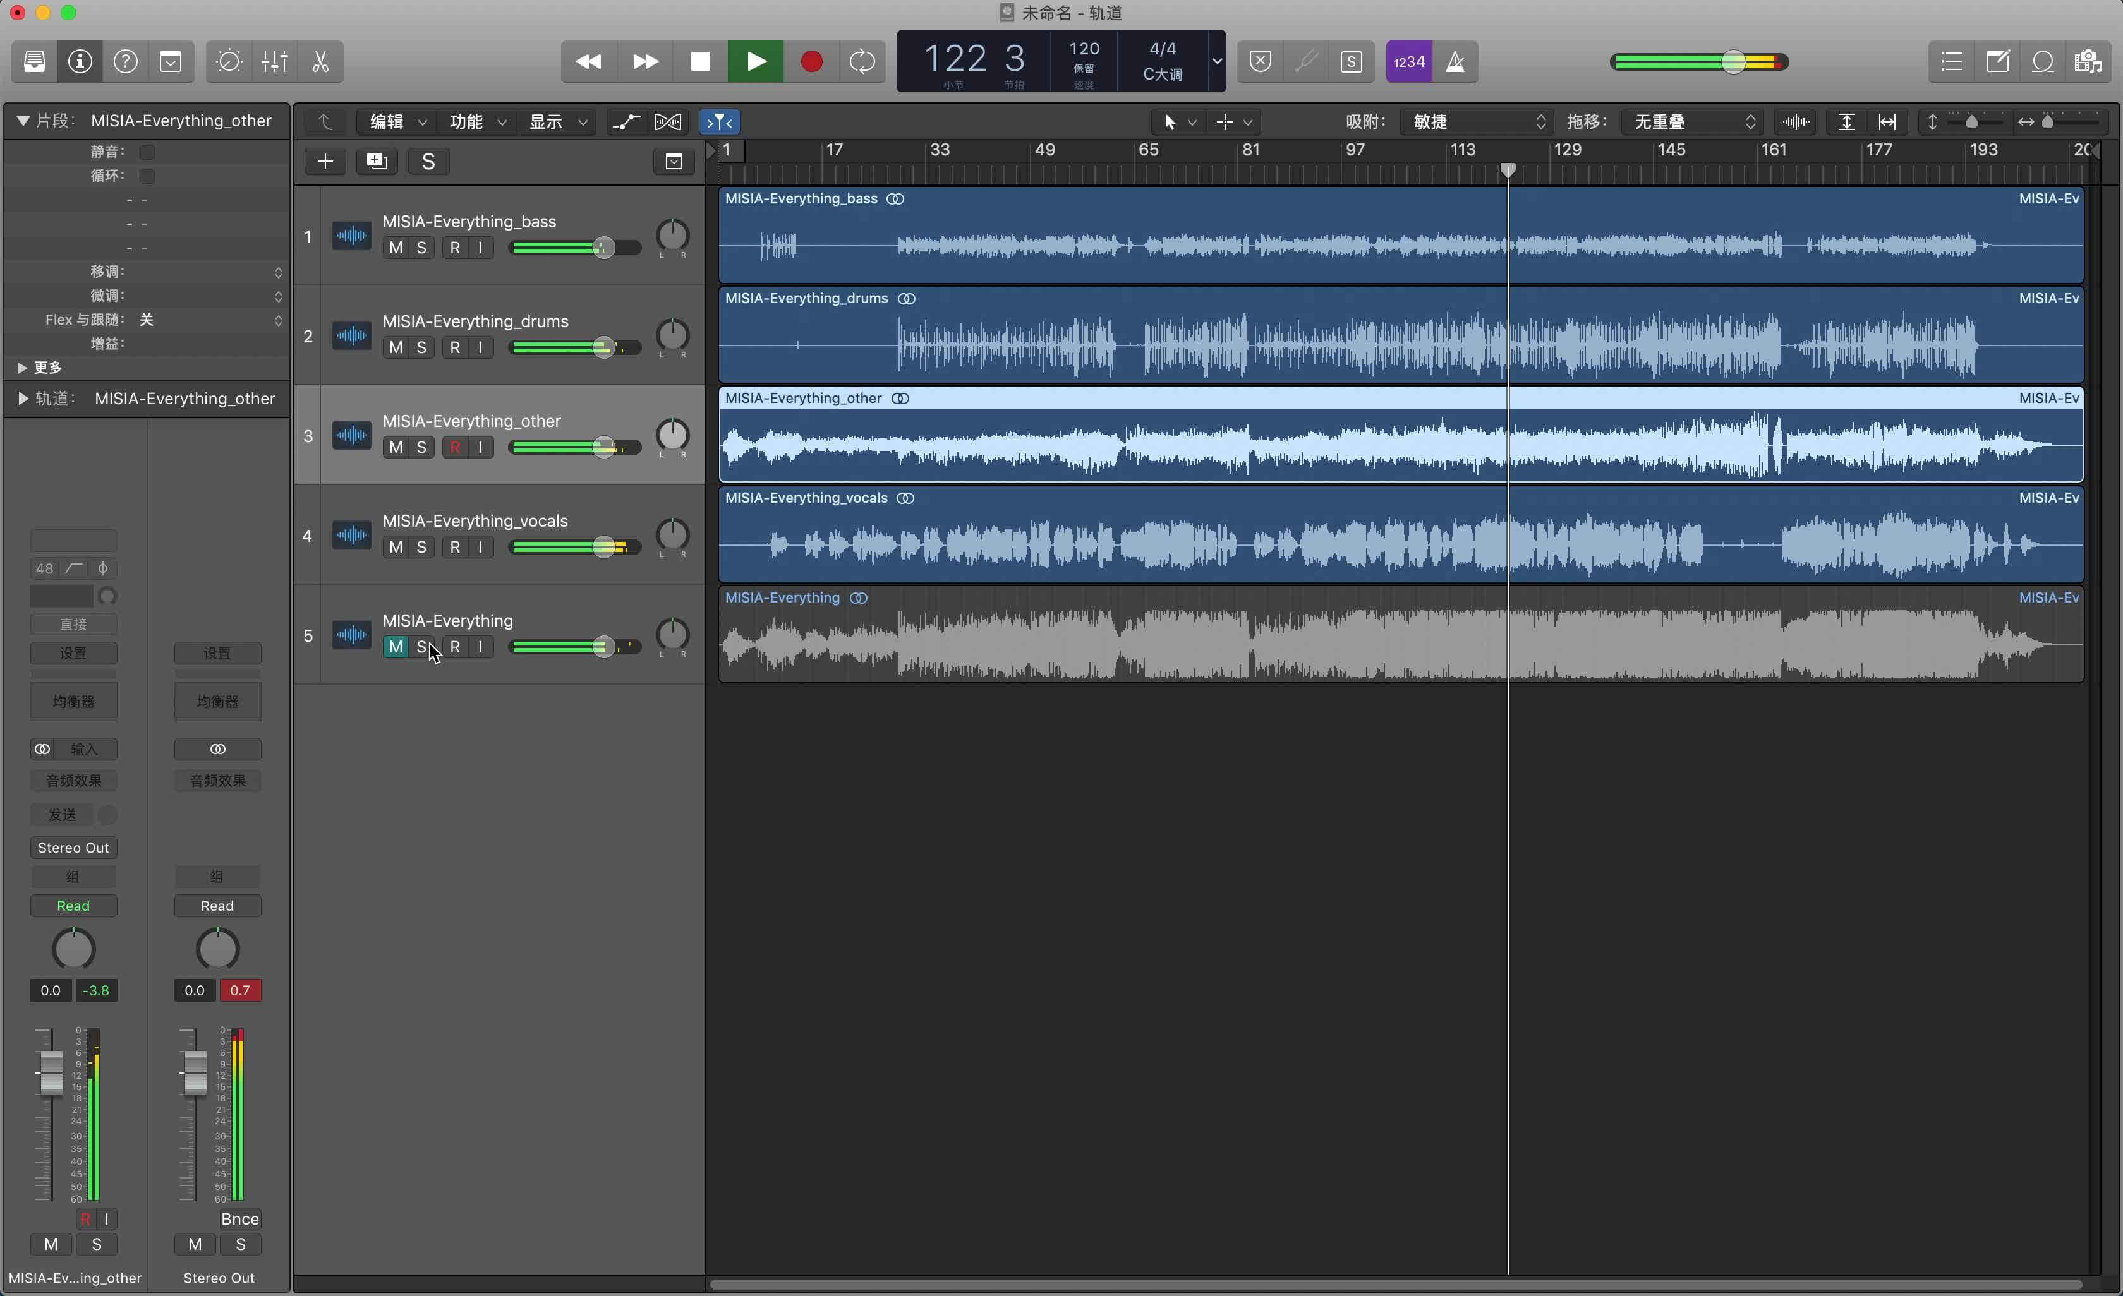Image resolution: width=2123 pixels, height=1296 pixels.
Task: Toggle input monitoring on MISIA-Everything_vocals track
Action: pos(481,548)
